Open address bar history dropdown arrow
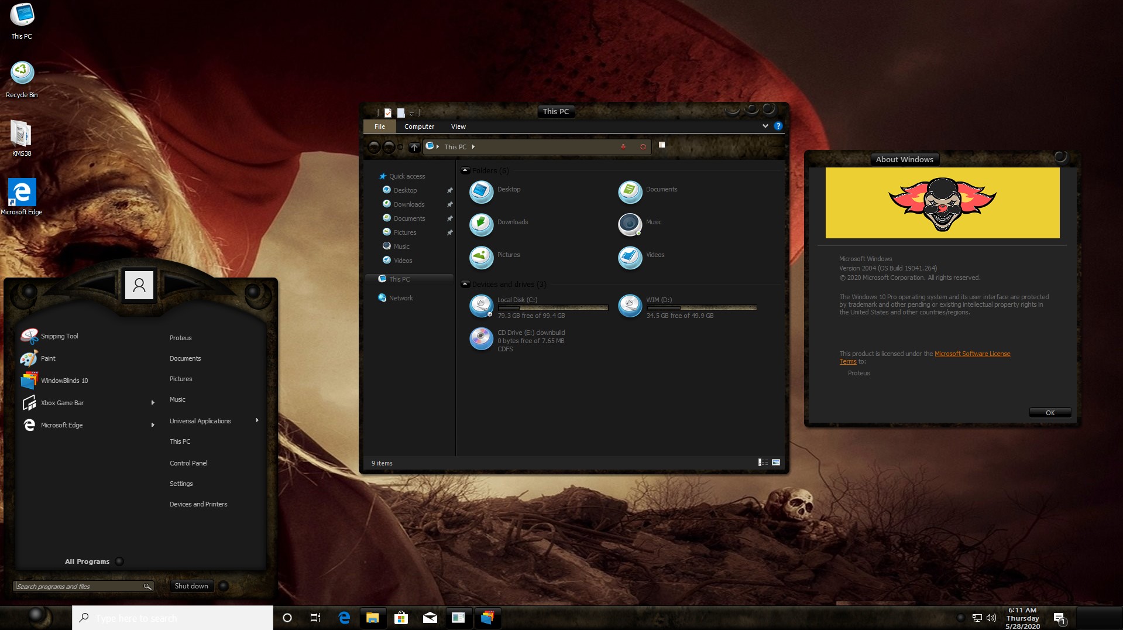This screenshot has width=1123, height=630. tap(623, 147)
